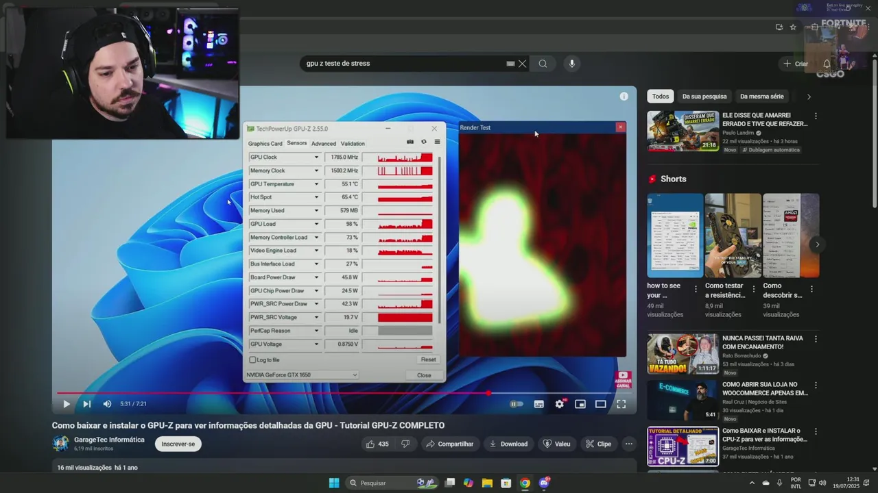Image resolution: width=878 pixels, height=493 pixels.
Task: Expand the Memory Clock sensor dropdown
Action: pyautogui.click(x=316, y=170)
